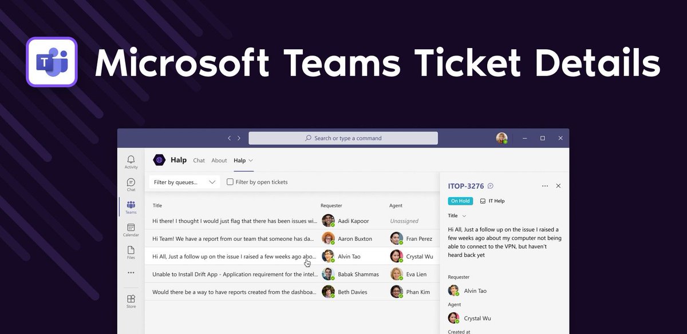Open the ITOP-3276 ticket ID link

(x=466, y=186)
